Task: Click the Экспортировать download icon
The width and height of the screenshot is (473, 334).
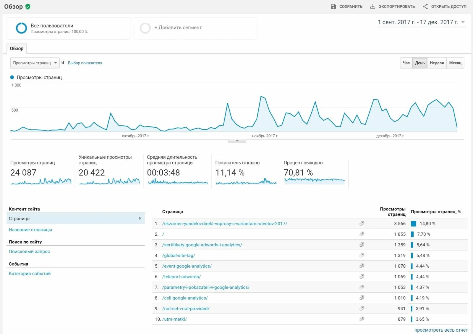Action: click(x=373, y=7)
